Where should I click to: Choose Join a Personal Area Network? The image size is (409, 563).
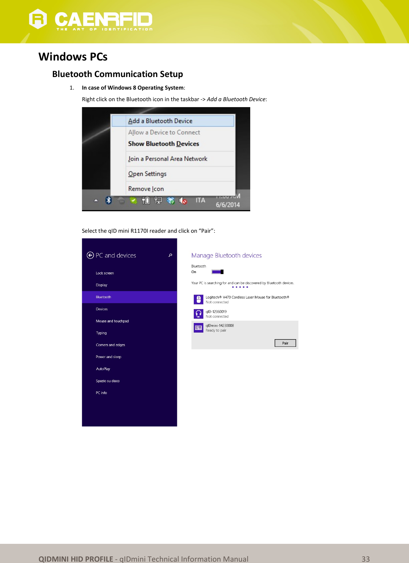click(173, 159)
